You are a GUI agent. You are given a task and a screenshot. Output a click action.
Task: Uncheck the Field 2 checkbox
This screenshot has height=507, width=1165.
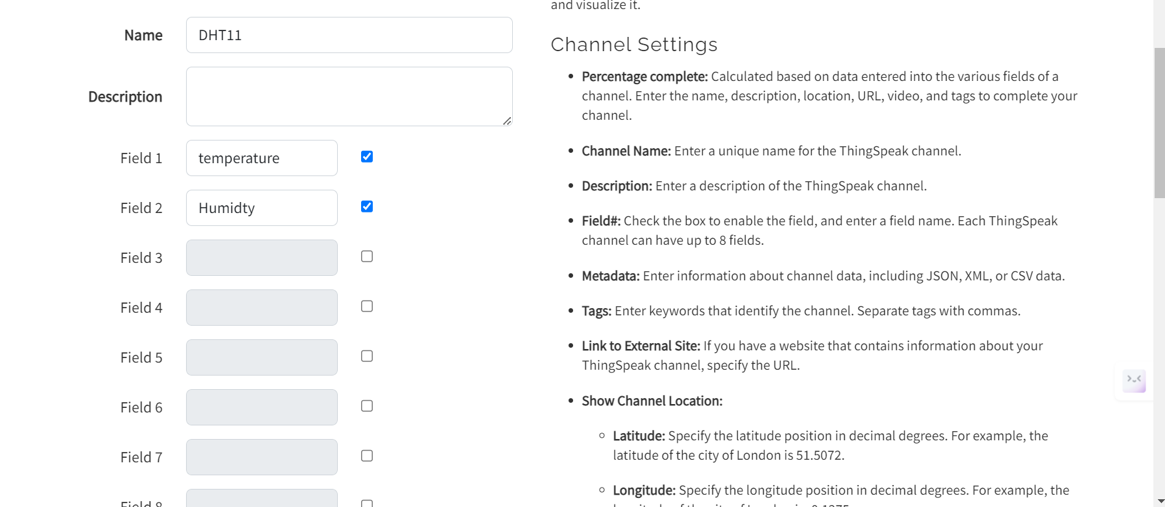click(367, 207)
